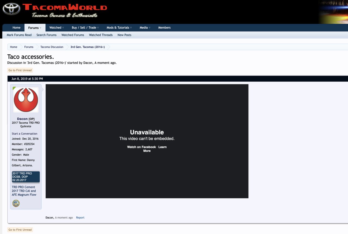
Task: Select the Forums navigation tab
Action: [x=33, y=28]
